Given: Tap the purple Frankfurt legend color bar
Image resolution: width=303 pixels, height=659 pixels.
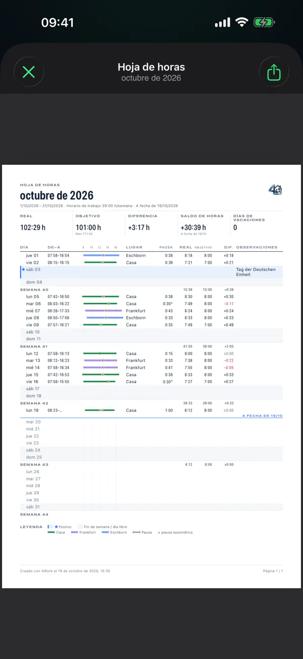Looking at the screenshot, I should point(75,532).
